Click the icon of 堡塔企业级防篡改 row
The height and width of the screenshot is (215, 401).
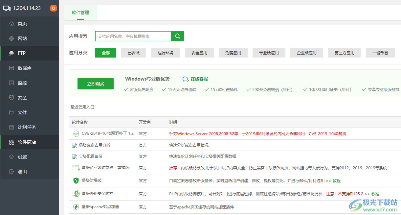76,168
